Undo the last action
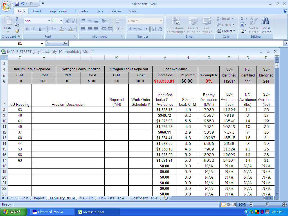This screenshot has width=288, height=216. click(22, 4)
